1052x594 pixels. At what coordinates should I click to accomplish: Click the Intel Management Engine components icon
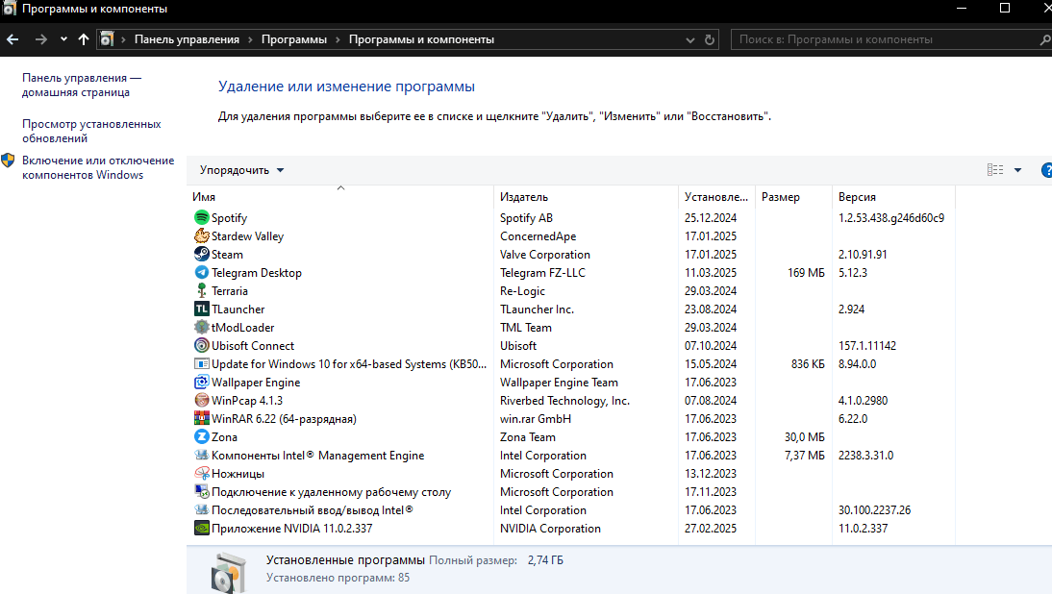pos(201,456)
